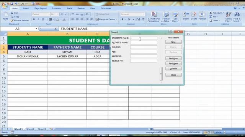Click the Close button in the Sheet1 form
The width and height of the screenshot is (245, 137).
click(x=173, y=75)
